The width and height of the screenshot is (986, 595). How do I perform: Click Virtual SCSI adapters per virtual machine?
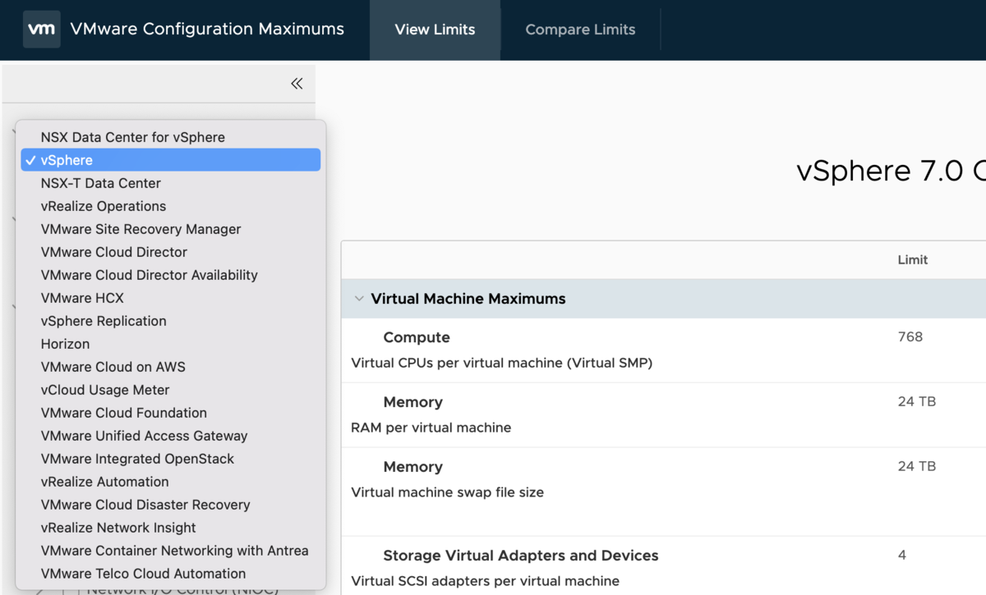coord(485,581)
